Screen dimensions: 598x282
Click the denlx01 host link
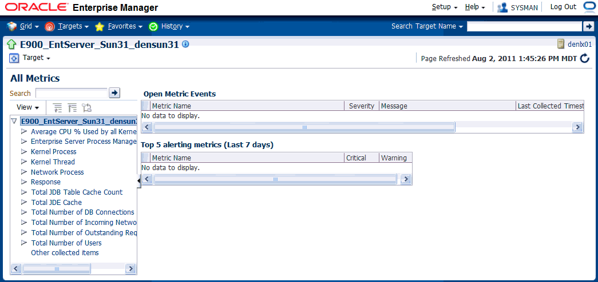[x=580, y=44]
